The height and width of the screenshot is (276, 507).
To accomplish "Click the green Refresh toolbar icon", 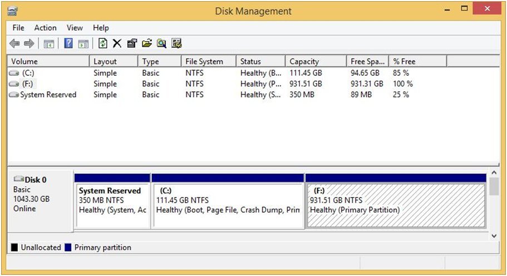I will (x=102, y=43).
